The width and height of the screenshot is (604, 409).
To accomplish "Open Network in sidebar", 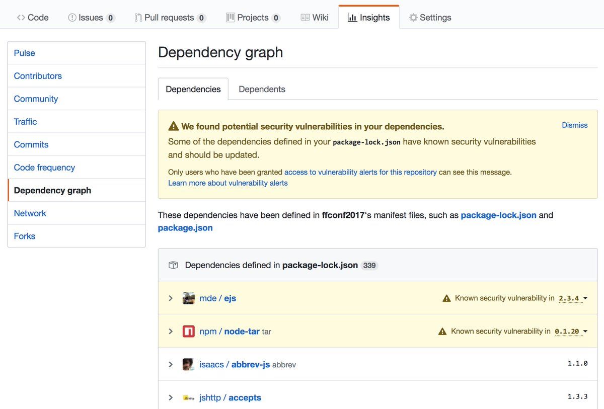I will [77, 213].
